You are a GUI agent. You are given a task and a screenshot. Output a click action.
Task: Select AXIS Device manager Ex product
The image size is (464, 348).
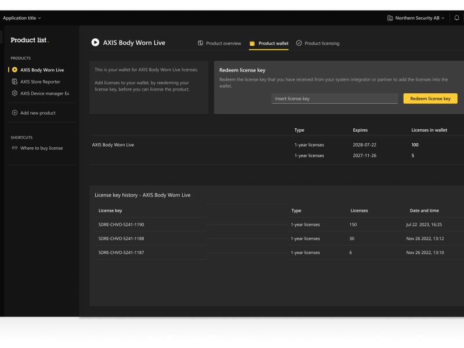tap(45, 93)
